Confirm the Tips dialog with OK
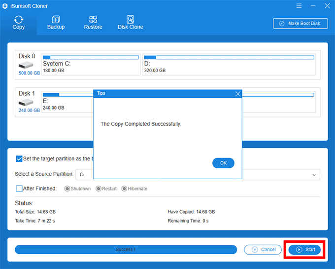Image resolution: width=335 pixels, height=269 pixels. click(x=223, y=163)
